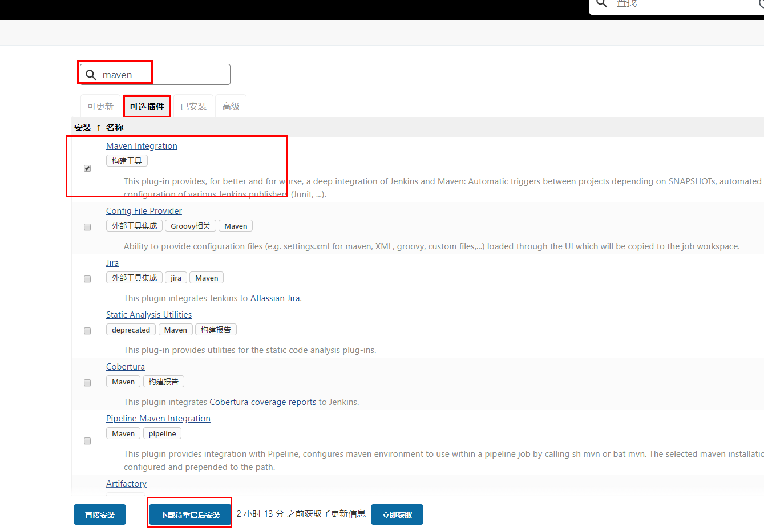
Task: Click the search icon in the top header bar
Action: [601, 3]
